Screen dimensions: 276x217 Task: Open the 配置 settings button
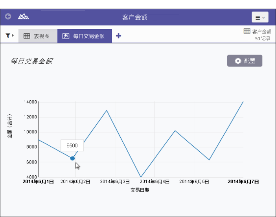(x=245, y=61)
